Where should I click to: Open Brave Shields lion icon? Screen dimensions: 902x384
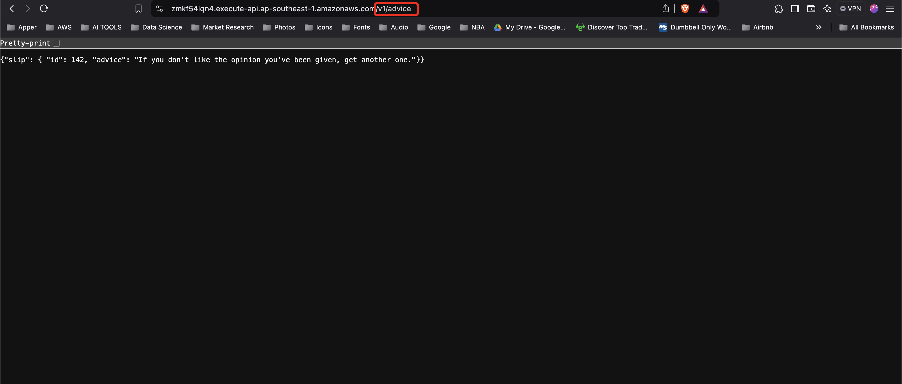click(x=685, y=9)
